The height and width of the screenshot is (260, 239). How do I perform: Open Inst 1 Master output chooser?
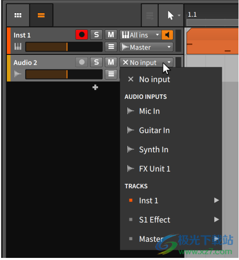pyautogui.click(x=146, y=47)
